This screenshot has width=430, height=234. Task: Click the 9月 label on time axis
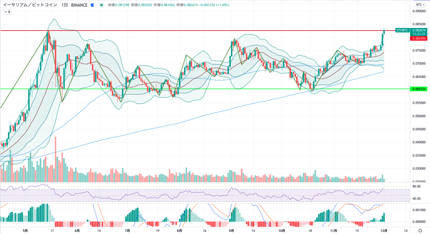[231, 231]
